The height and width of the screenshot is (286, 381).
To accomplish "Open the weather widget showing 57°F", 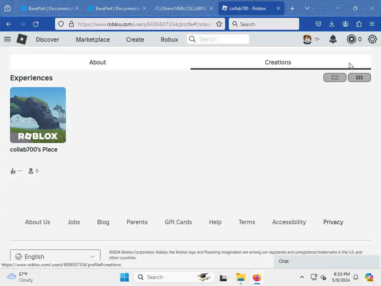I will [x=20, y=277].
